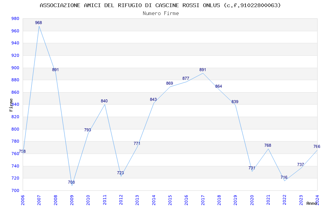Click the Anno axis title
The image size is (321, 207).
pyautogui.click(x=312, y=203)
